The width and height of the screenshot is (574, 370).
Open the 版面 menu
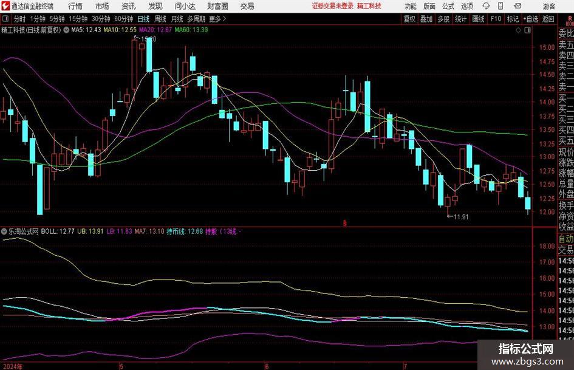(429, 6)
